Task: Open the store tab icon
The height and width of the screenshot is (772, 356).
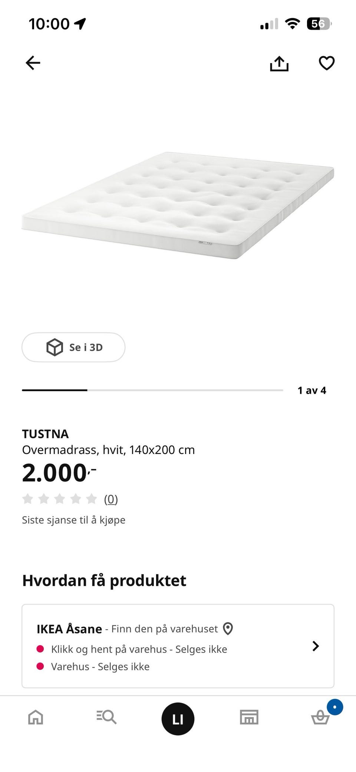Action: (x=249, y=717)
